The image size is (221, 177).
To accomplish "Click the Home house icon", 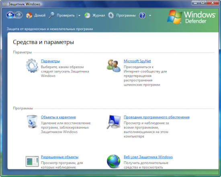I will pos(29,15).
